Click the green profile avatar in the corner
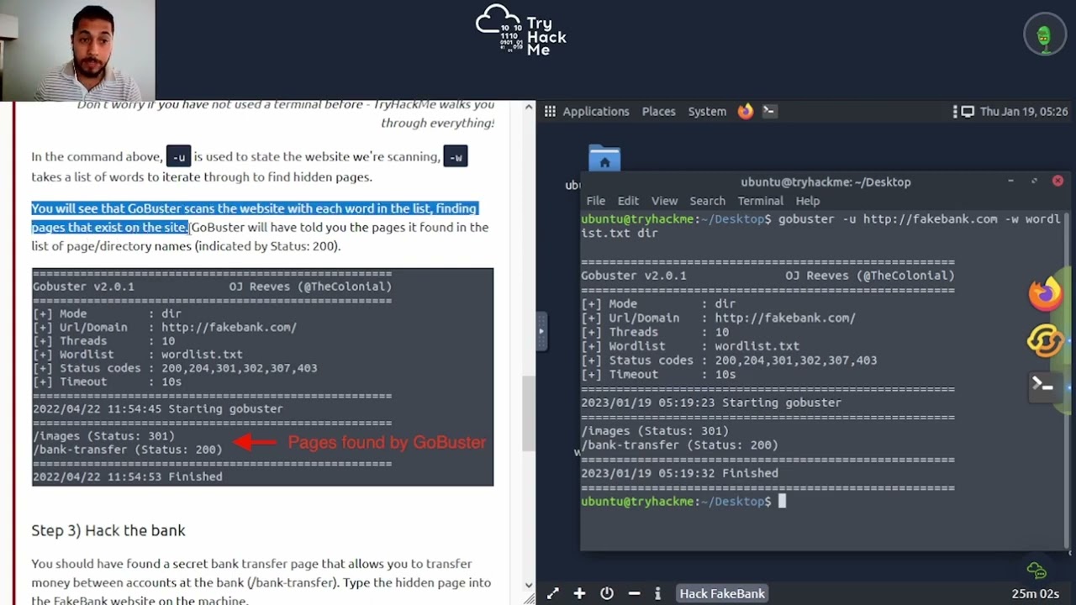This screenshot has width=1076, height=605. point(1044,34)
